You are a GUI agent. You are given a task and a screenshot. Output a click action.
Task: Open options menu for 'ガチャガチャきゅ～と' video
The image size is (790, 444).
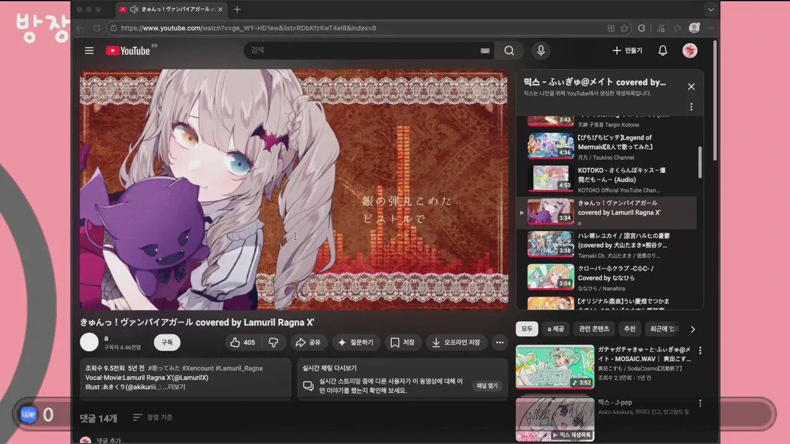point(700,350)
